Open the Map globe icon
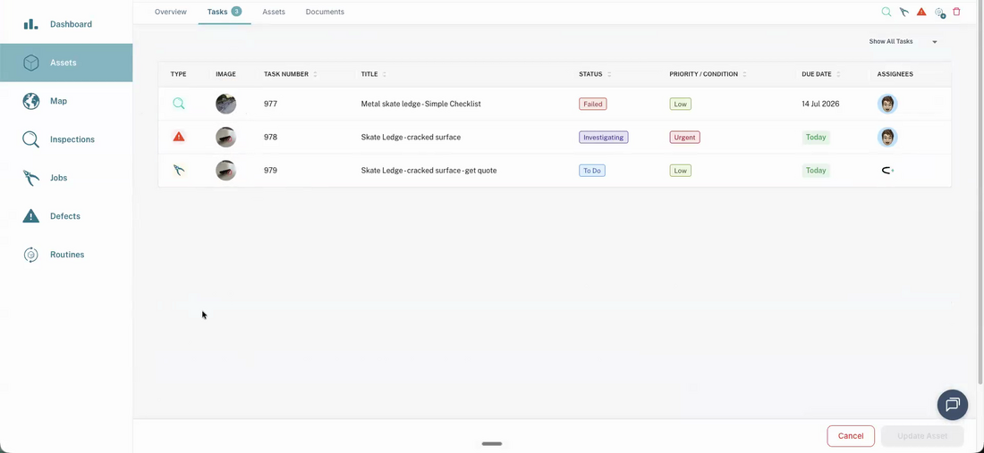This screenshot has height=453, width=984. 30,101
